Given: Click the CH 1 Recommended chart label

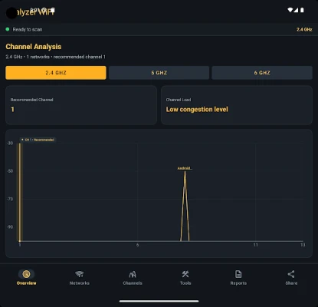Looking at the screenshot, I should pyautogui.click(x=38, y=140).
